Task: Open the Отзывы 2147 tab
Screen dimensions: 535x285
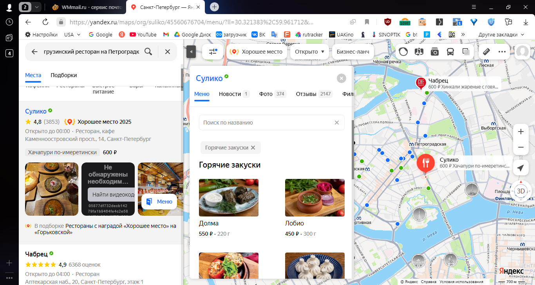Action: pos(314,94)
